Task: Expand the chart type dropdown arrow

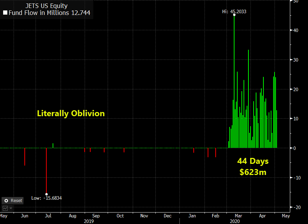Action: tap(11, 208)
